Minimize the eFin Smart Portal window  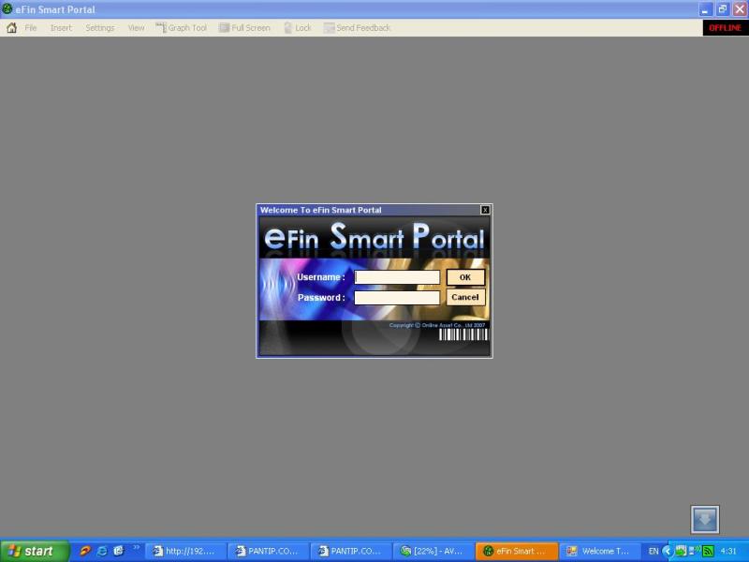tap(705, 9)
